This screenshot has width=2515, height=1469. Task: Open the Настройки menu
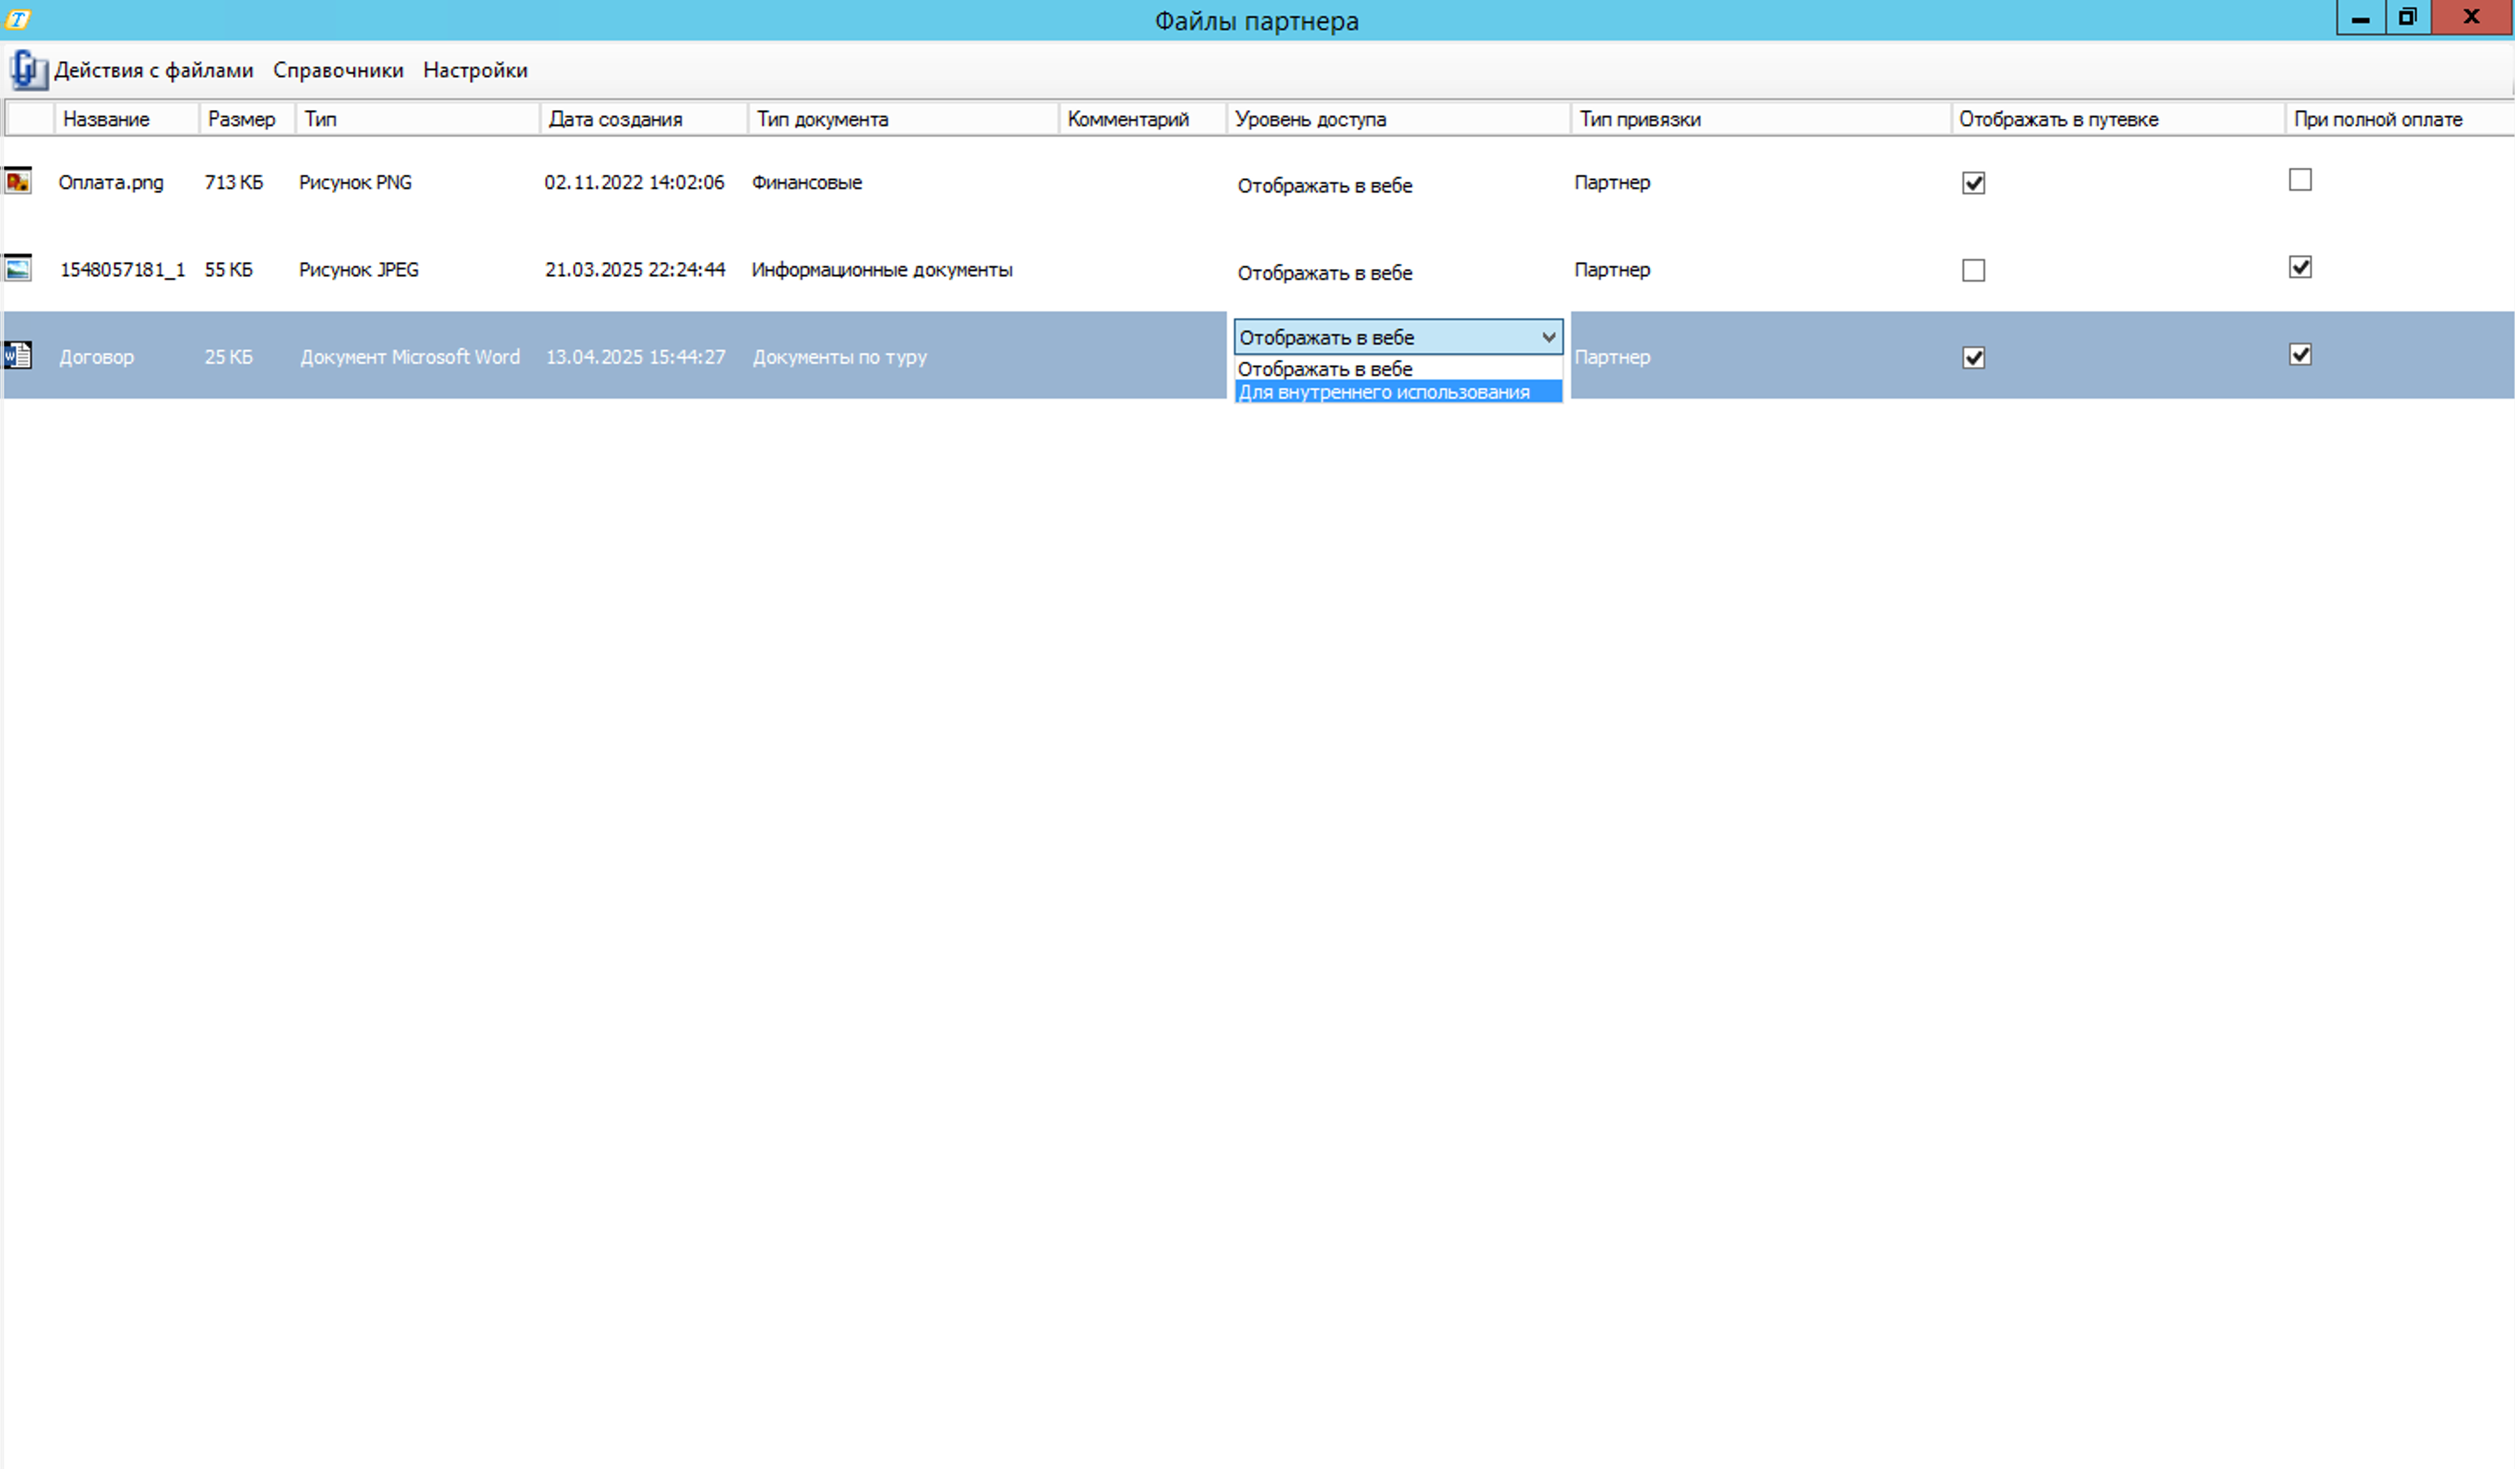pos(475,70)
